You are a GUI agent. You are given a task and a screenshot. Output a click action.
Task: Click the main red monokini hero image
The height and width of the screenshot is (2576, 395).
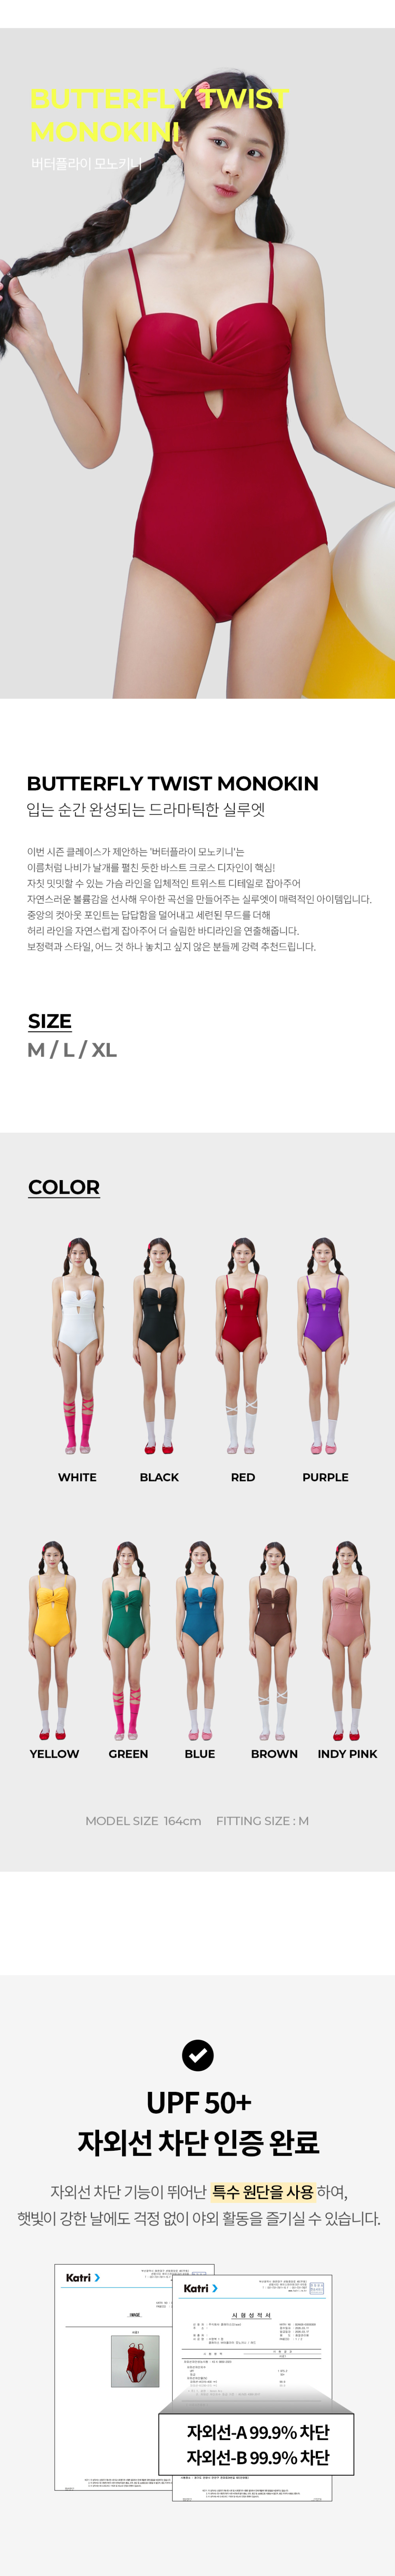(x=197, y=363)
